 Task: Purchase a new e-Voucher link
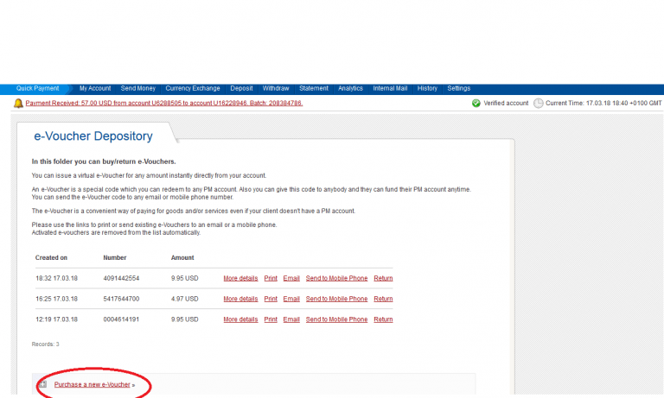[x=92, y=384]
